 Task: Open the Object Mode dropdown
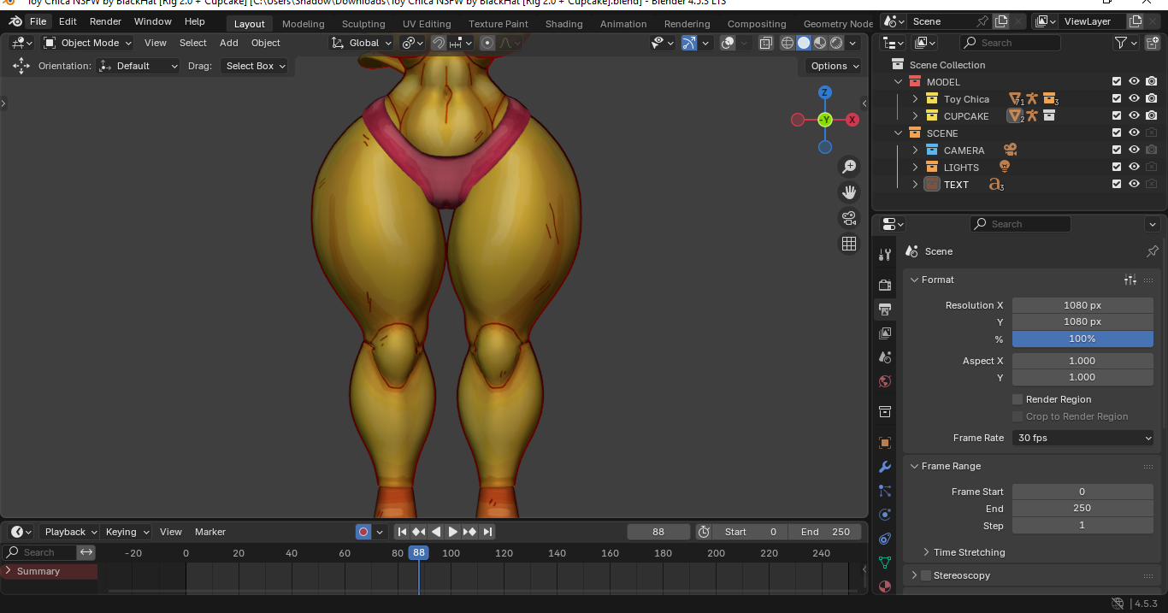[x=88, y=43]
